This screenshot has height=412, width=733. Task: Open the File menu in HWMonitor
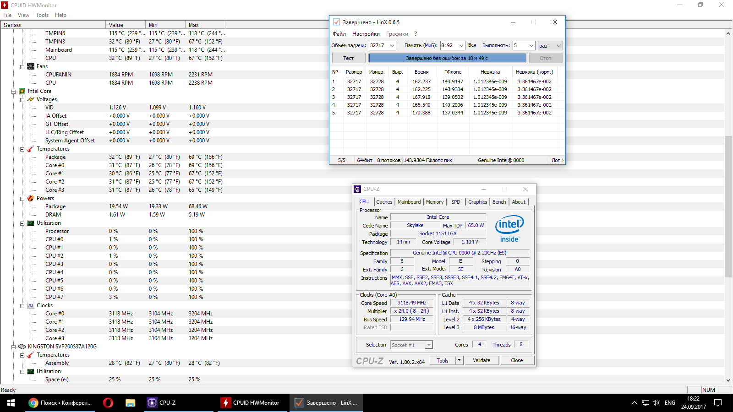[x=7, y=15]
